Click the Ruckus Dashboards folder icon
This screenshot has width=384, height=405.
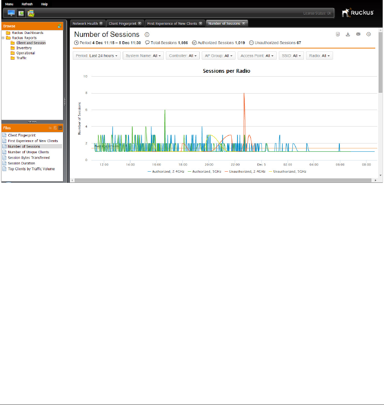tap(8, 33)
